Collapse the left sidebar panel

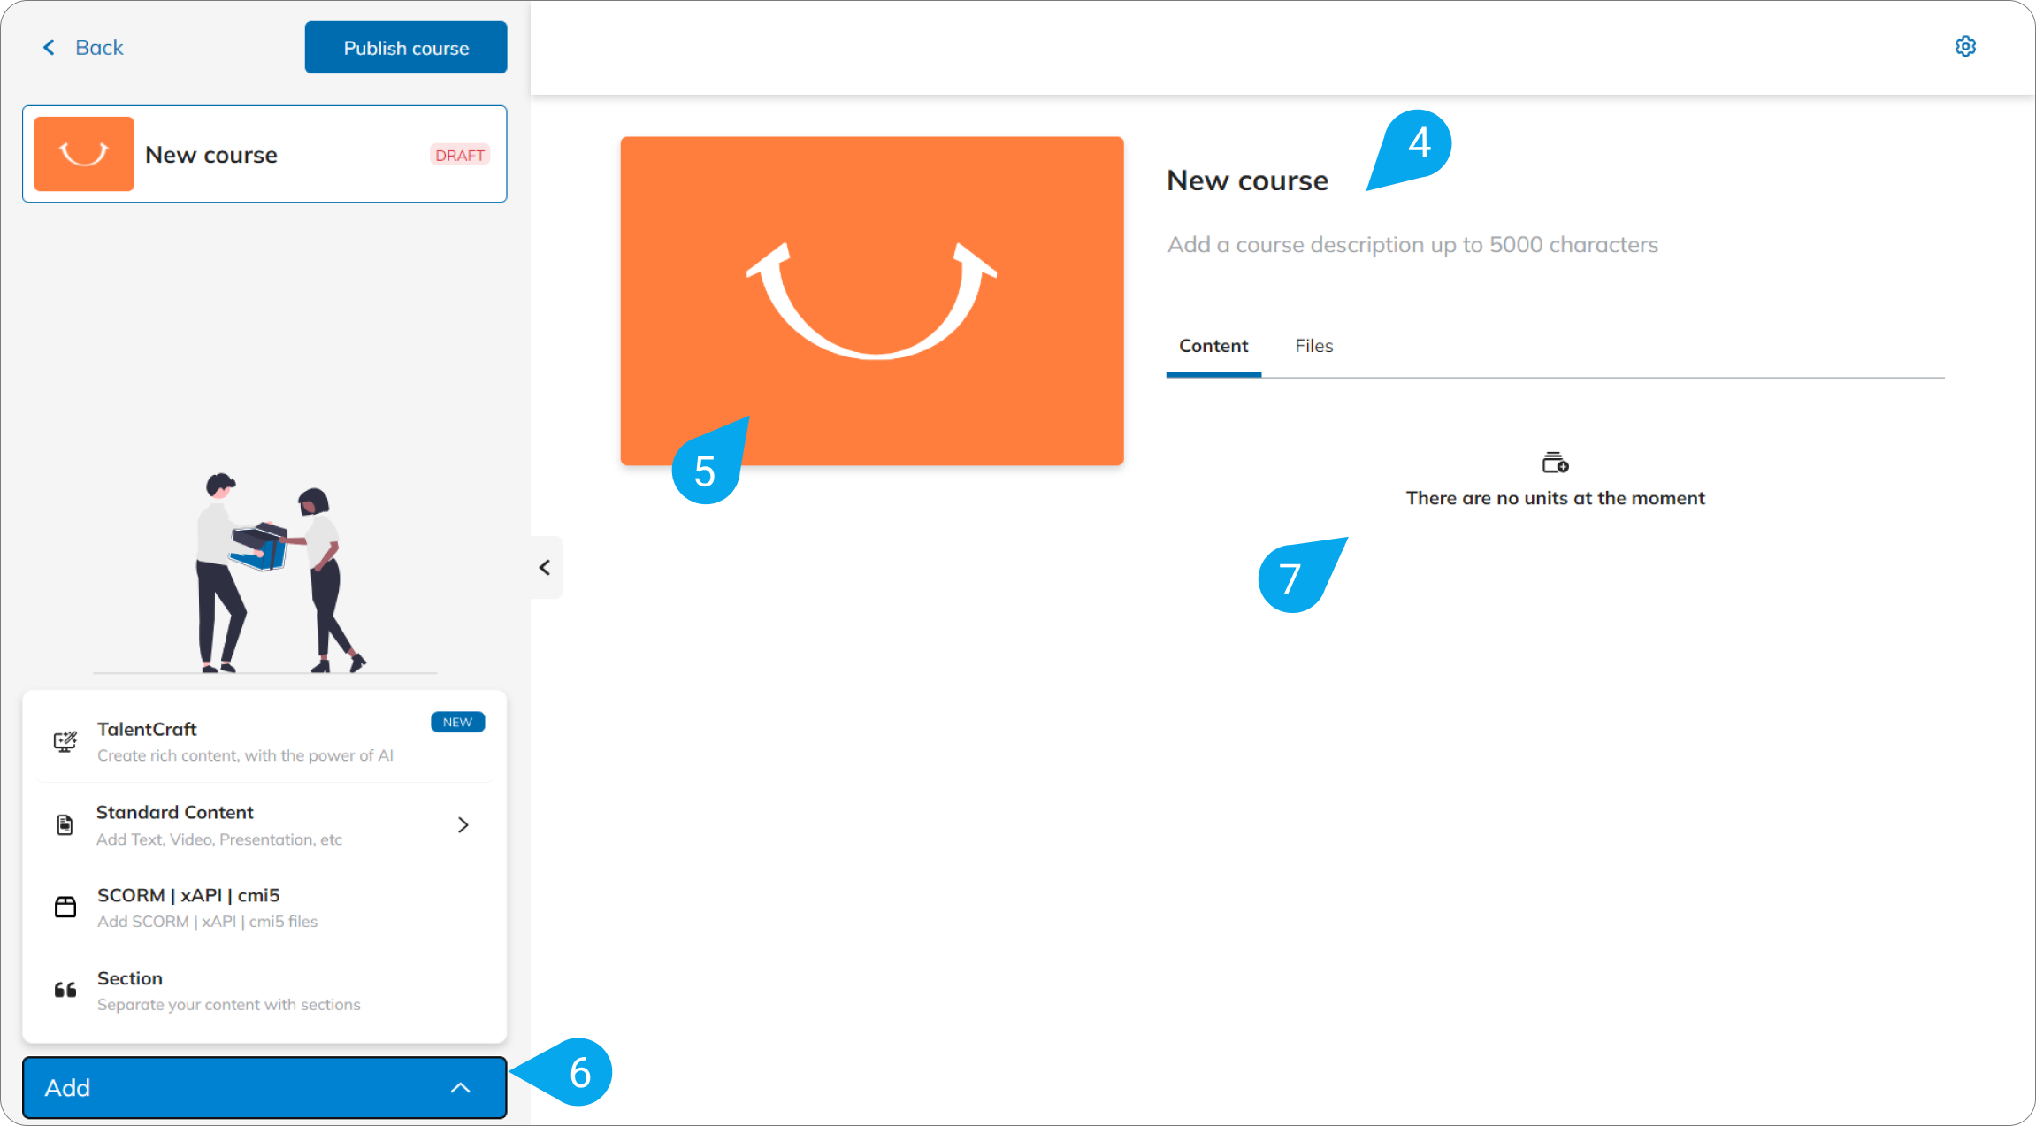coord(546,568)
